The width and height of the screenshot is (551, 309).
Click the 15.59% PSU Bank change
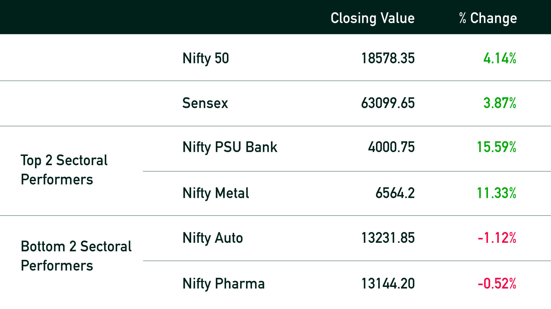(x=496, y=147)
